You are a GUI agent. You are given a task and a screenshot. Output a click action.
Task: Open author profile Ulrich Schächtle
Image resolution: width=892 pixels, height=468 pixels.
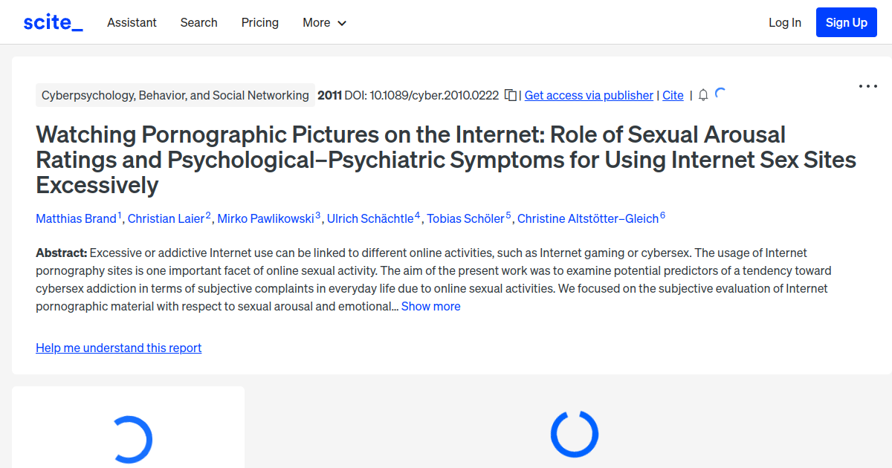click(x=370, y=218)
